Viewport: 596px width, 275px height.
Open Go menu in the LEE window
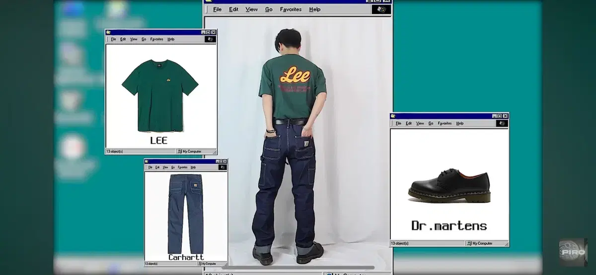tap(144, 39)
